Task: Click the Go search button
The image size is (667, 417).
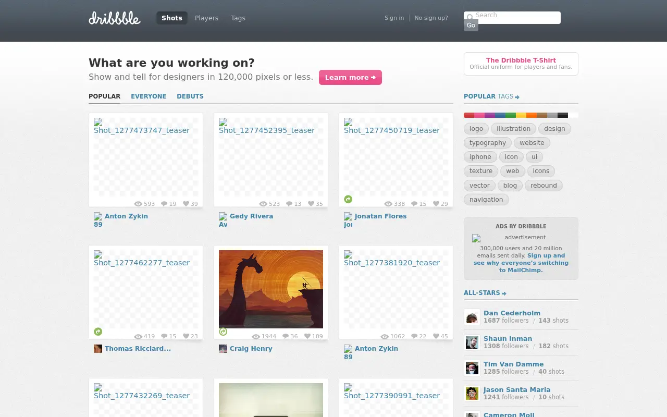Action: 471,25
